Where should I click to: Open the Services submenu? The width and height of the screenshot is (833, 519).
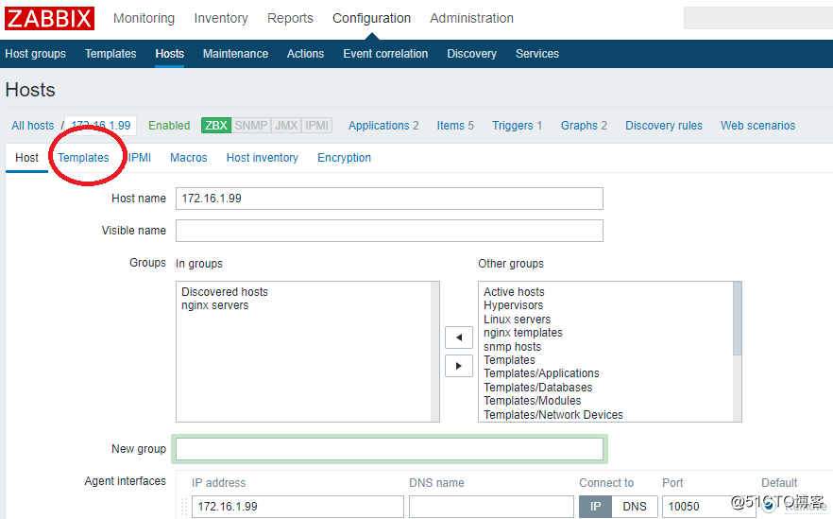click(x=537, y=54)
